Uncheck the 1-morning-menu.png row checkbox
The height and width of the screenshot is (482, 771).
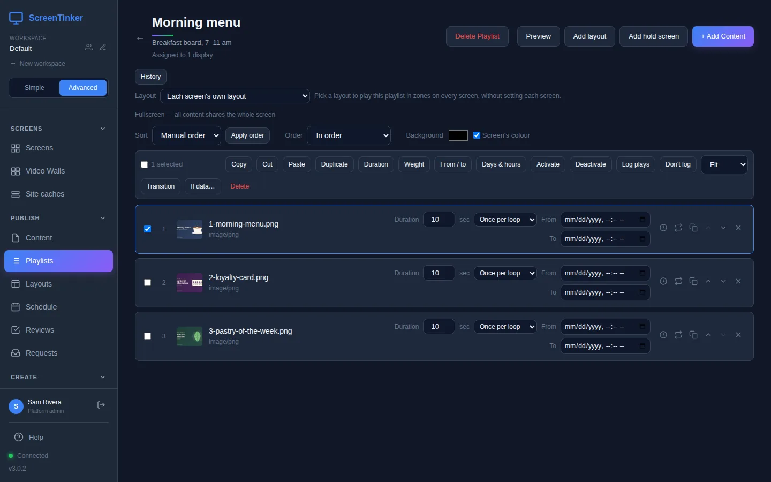tap(148, 229)
